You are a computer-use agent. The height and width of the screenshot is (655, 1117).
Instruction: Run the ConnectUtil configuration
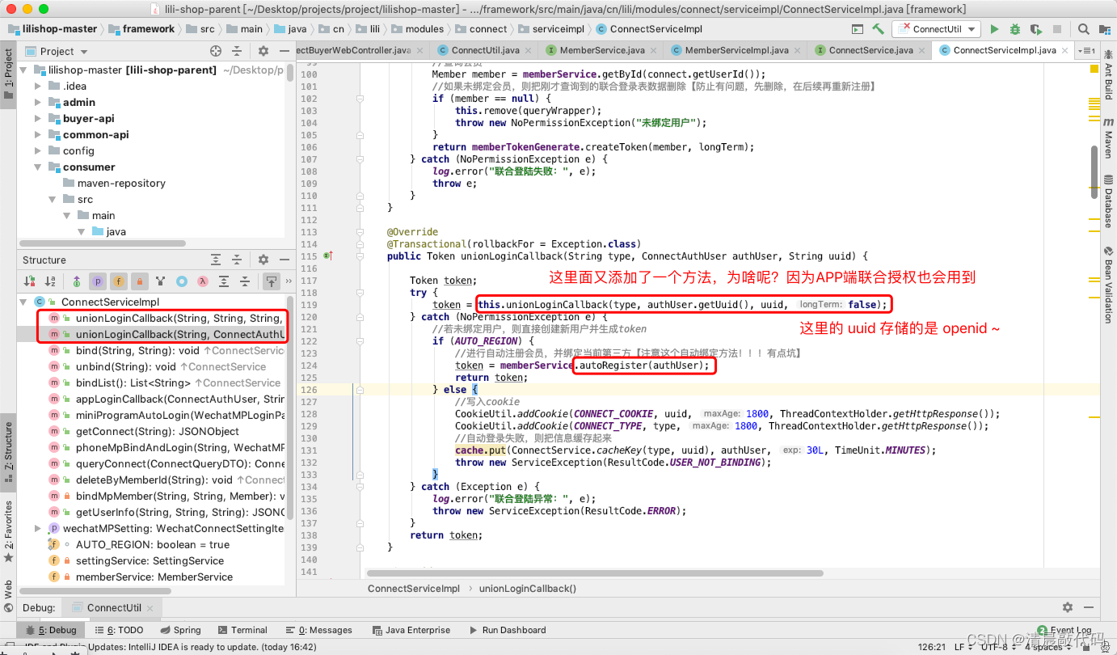click(994, 29)
